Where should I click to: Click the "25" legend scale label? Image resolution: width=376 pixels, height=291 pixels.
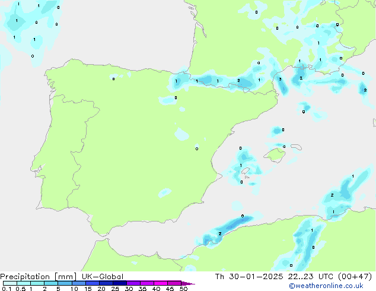tap(115, 289)
